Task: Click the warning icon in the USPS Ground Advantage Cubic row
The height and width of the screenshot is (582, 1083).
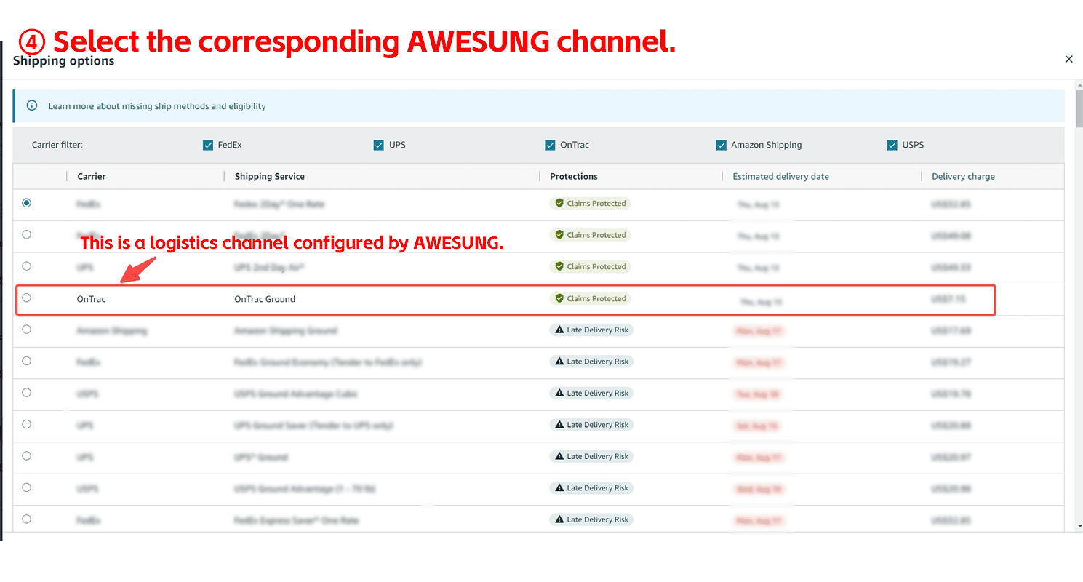Action: (x=559, y=393)
